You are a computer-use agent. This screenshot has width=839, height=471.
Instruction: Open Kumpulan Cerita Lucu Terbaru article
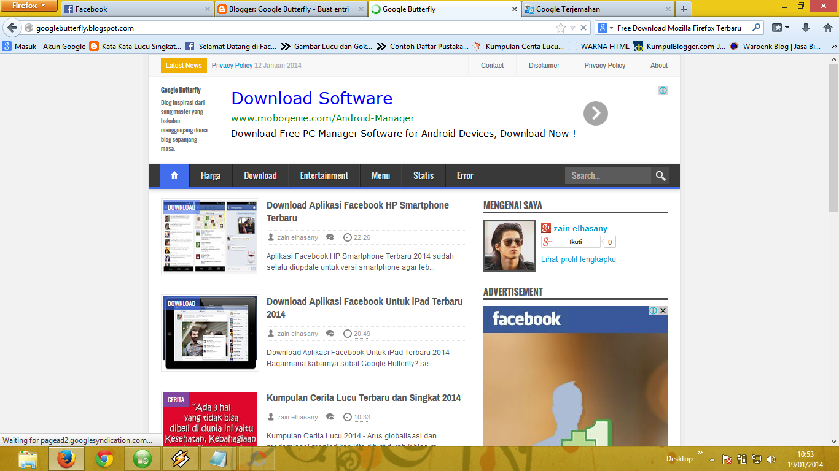pyautogui.click(x=364, y=398)
